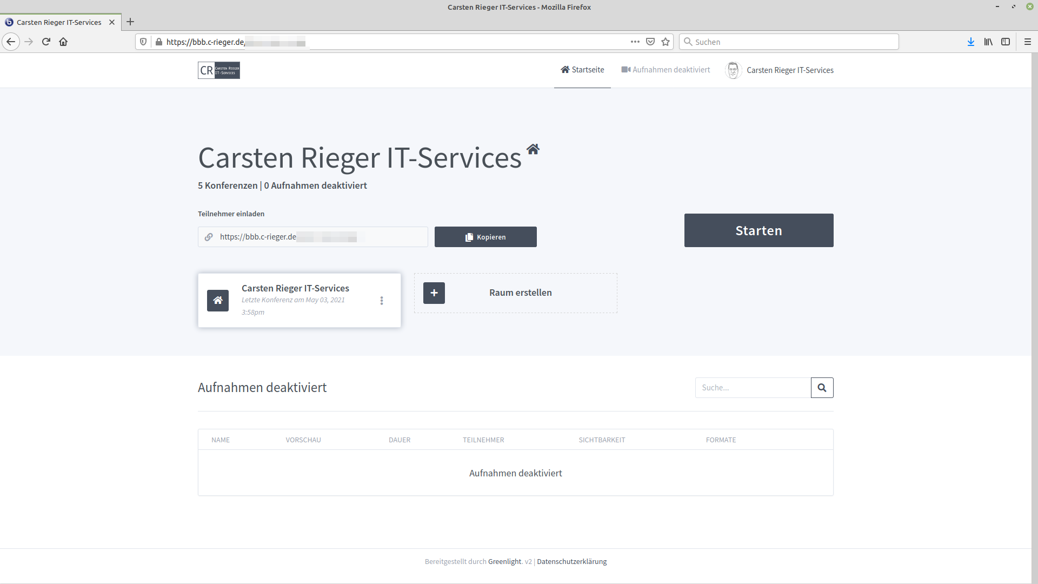Open Aufnahmen deaktiviert navigation item
This screenshot has height=584, width=1038.
(666, 70)
